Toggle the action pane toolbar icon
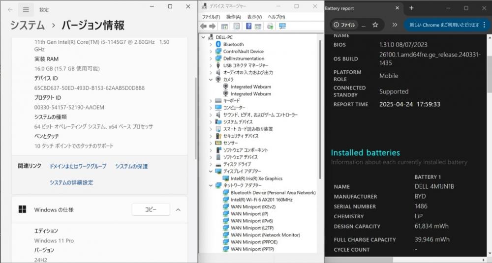The height and width of the screenshot is (263, 492). (258, 27)
